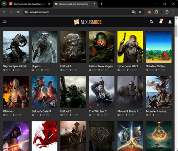Click the Stardew Valley title
Viewport: 178px width, 151px height.
(155, 66)
